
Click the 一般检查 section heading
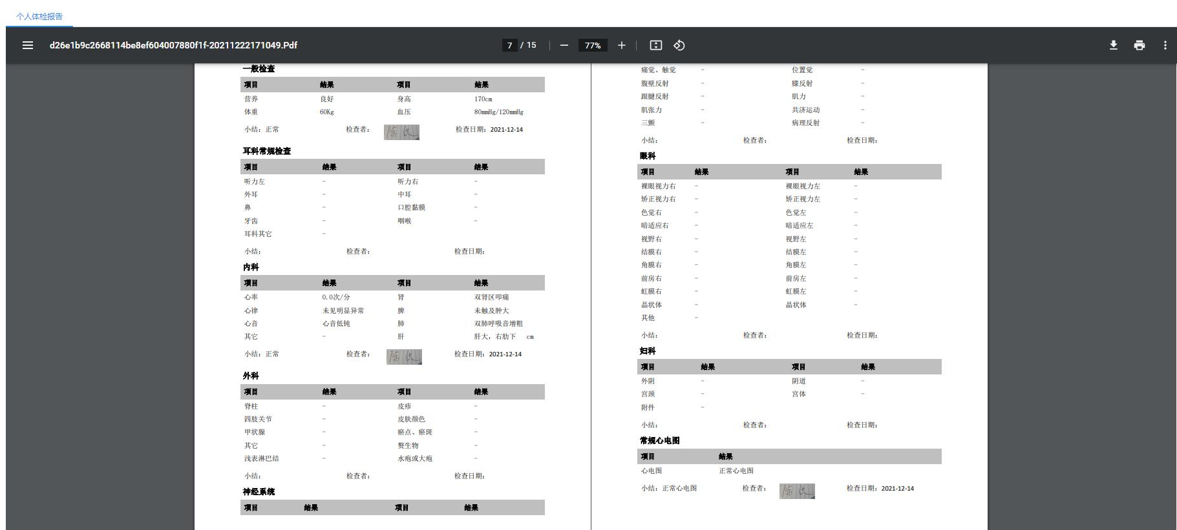(259, 68)
